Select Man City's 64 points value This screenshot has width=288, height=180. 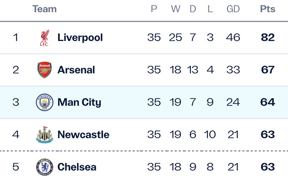(x=268, y=102)
